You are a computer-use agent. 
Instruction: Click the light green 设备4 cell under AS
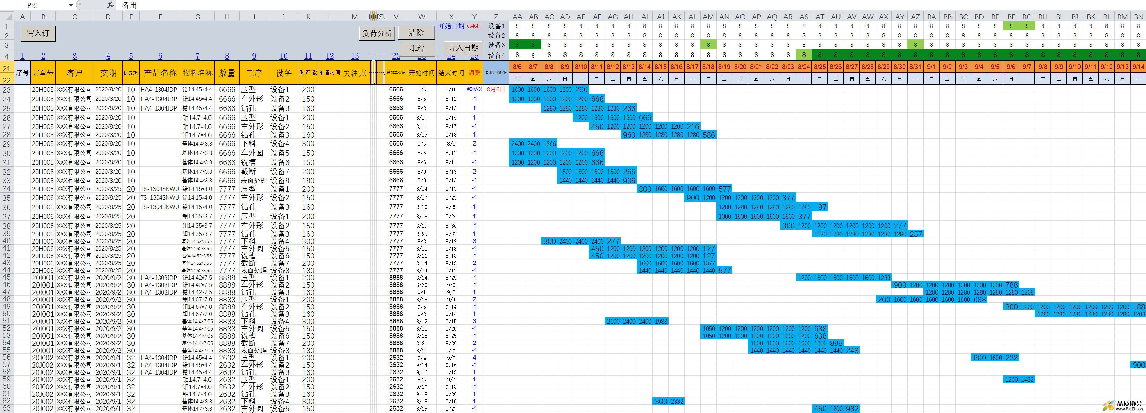click(x=803, y=55)
